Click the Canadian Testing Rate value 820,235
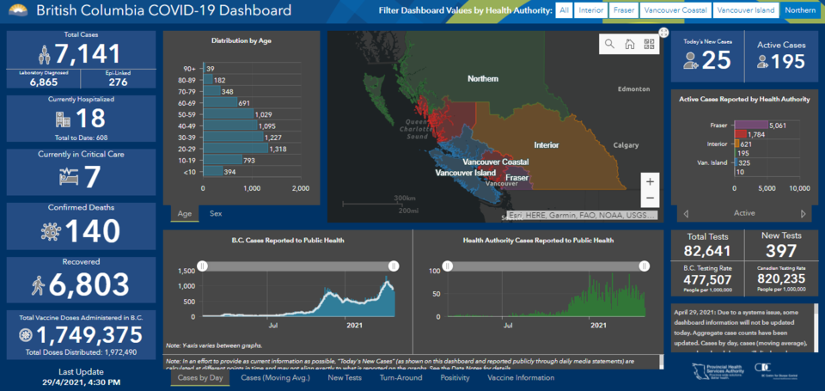 pos(781,278)
